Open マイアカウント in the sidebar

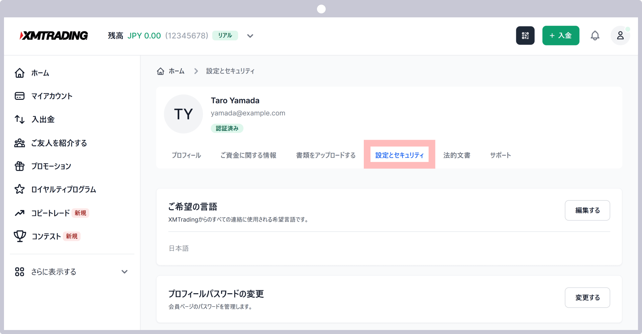(52, 96)
